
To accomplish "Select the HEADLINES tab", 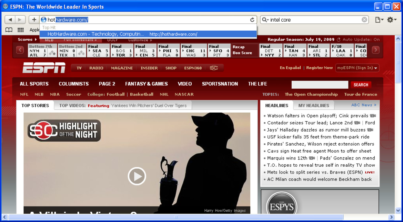I will [x=277, y=106].
